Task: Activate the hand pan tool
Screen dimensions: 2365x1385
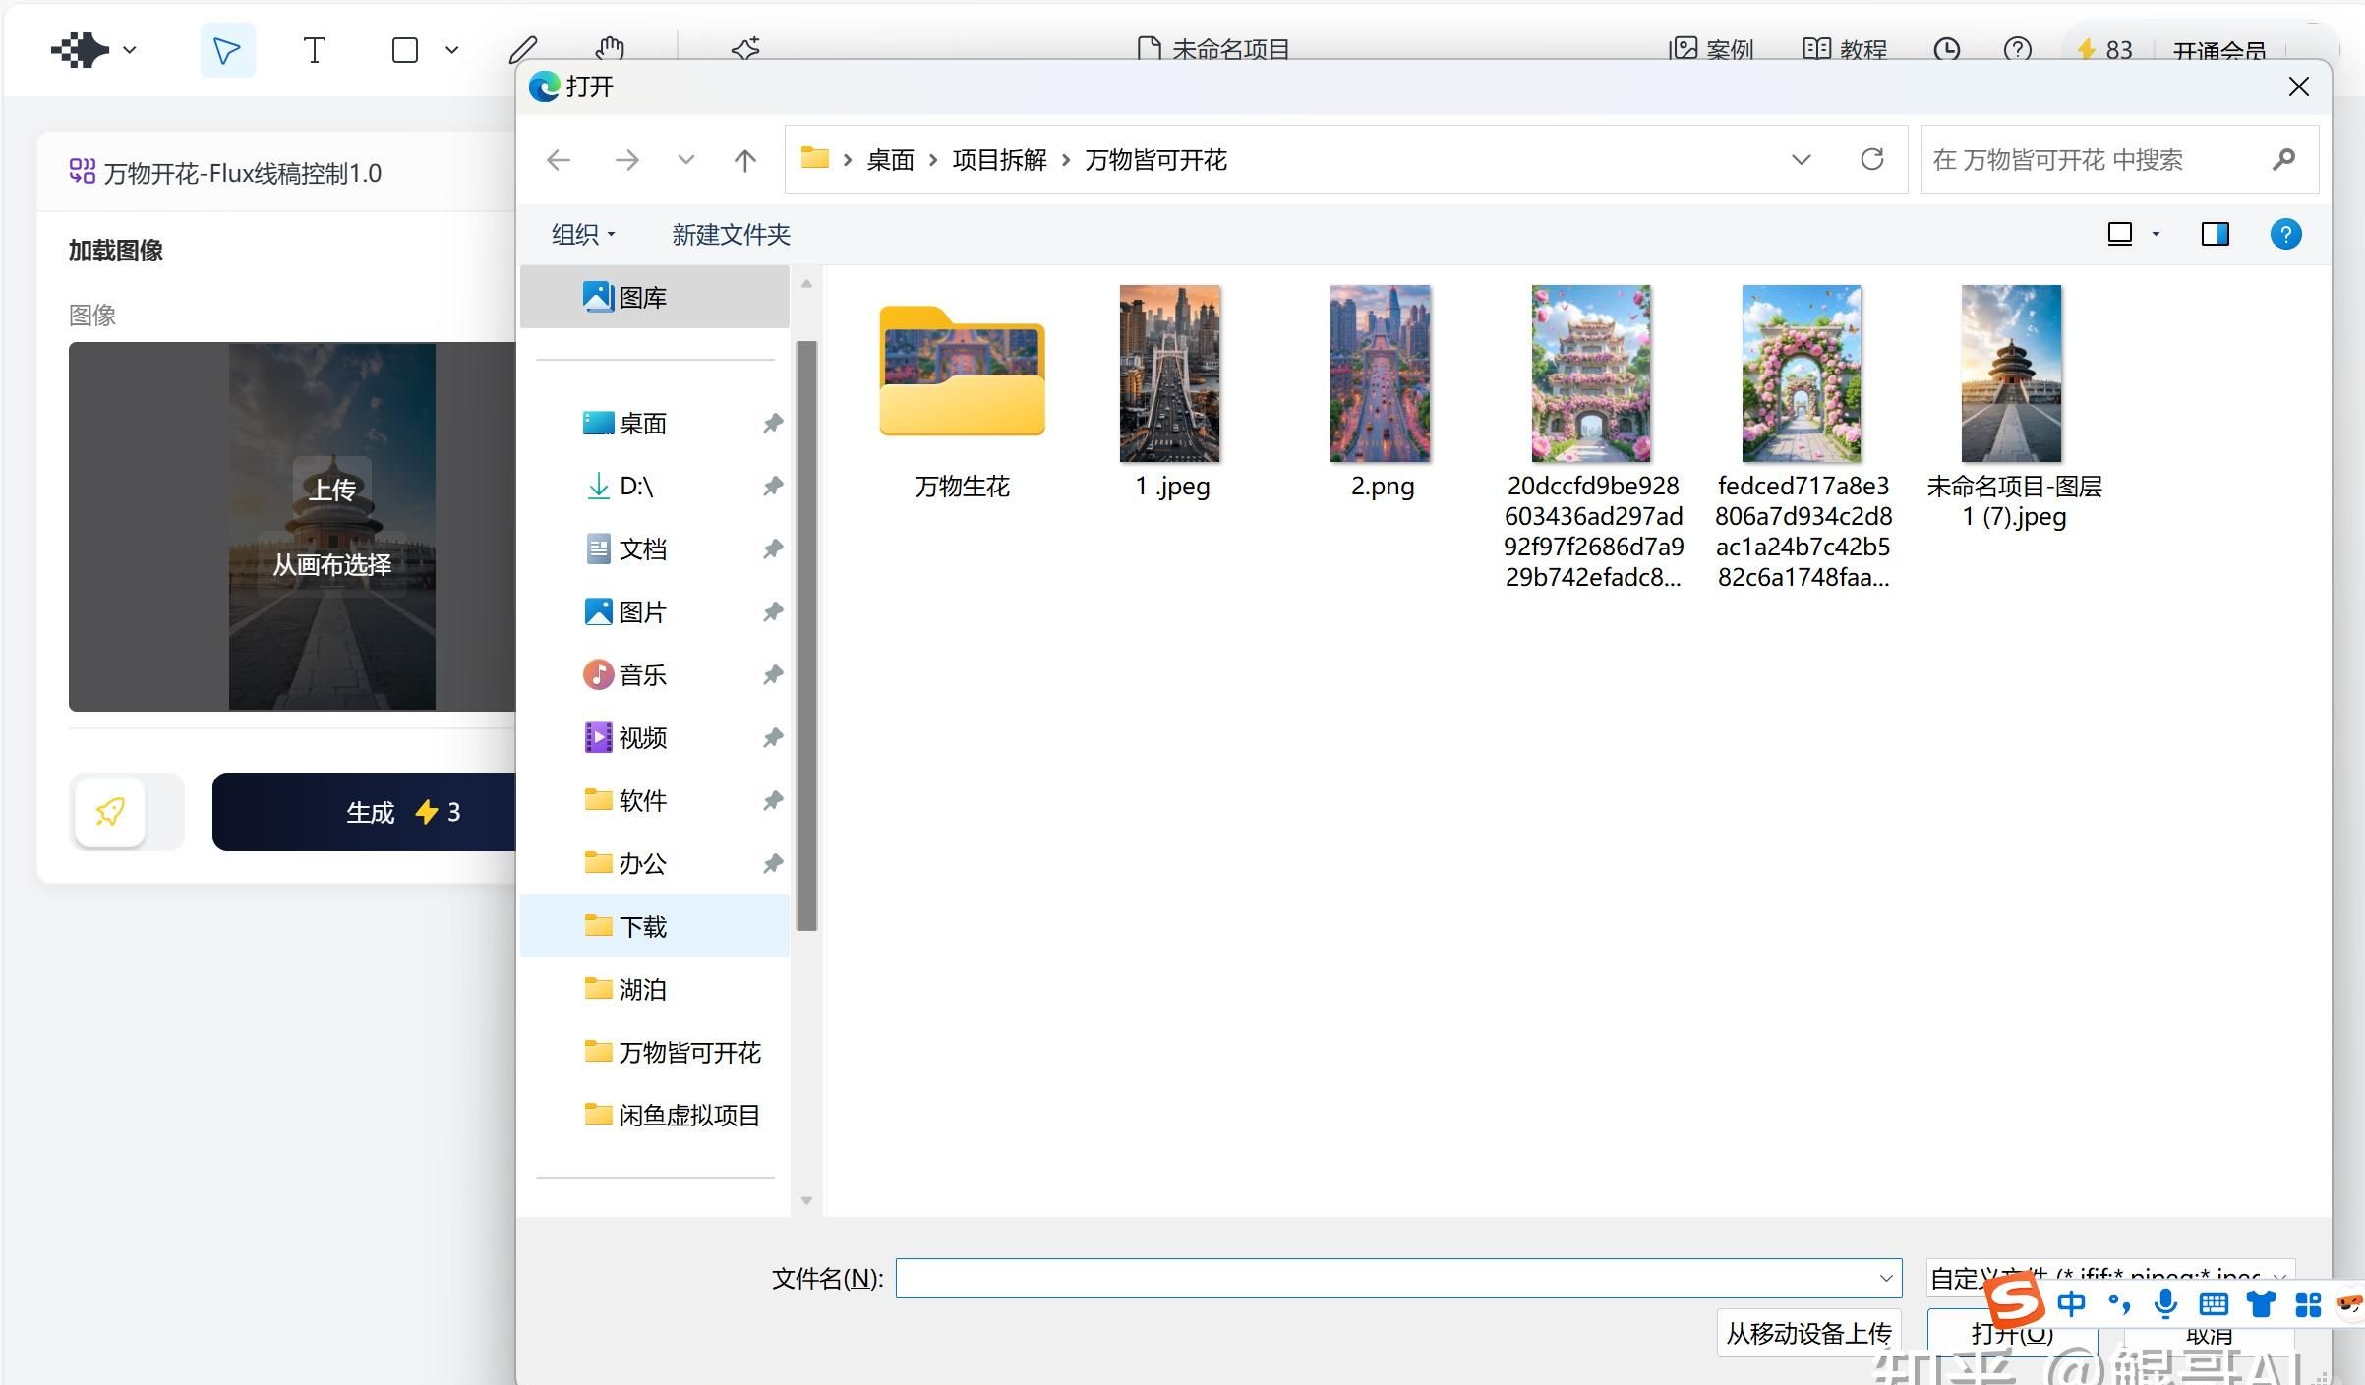Action: tap(610, 48)
